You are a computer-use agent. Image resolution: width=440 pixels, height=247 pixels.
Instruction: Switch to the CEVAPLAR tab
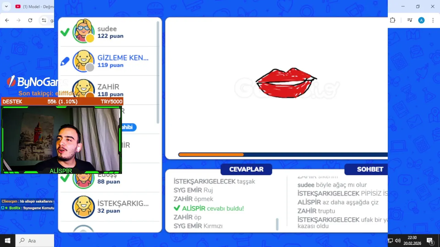(x=246, y=169)
